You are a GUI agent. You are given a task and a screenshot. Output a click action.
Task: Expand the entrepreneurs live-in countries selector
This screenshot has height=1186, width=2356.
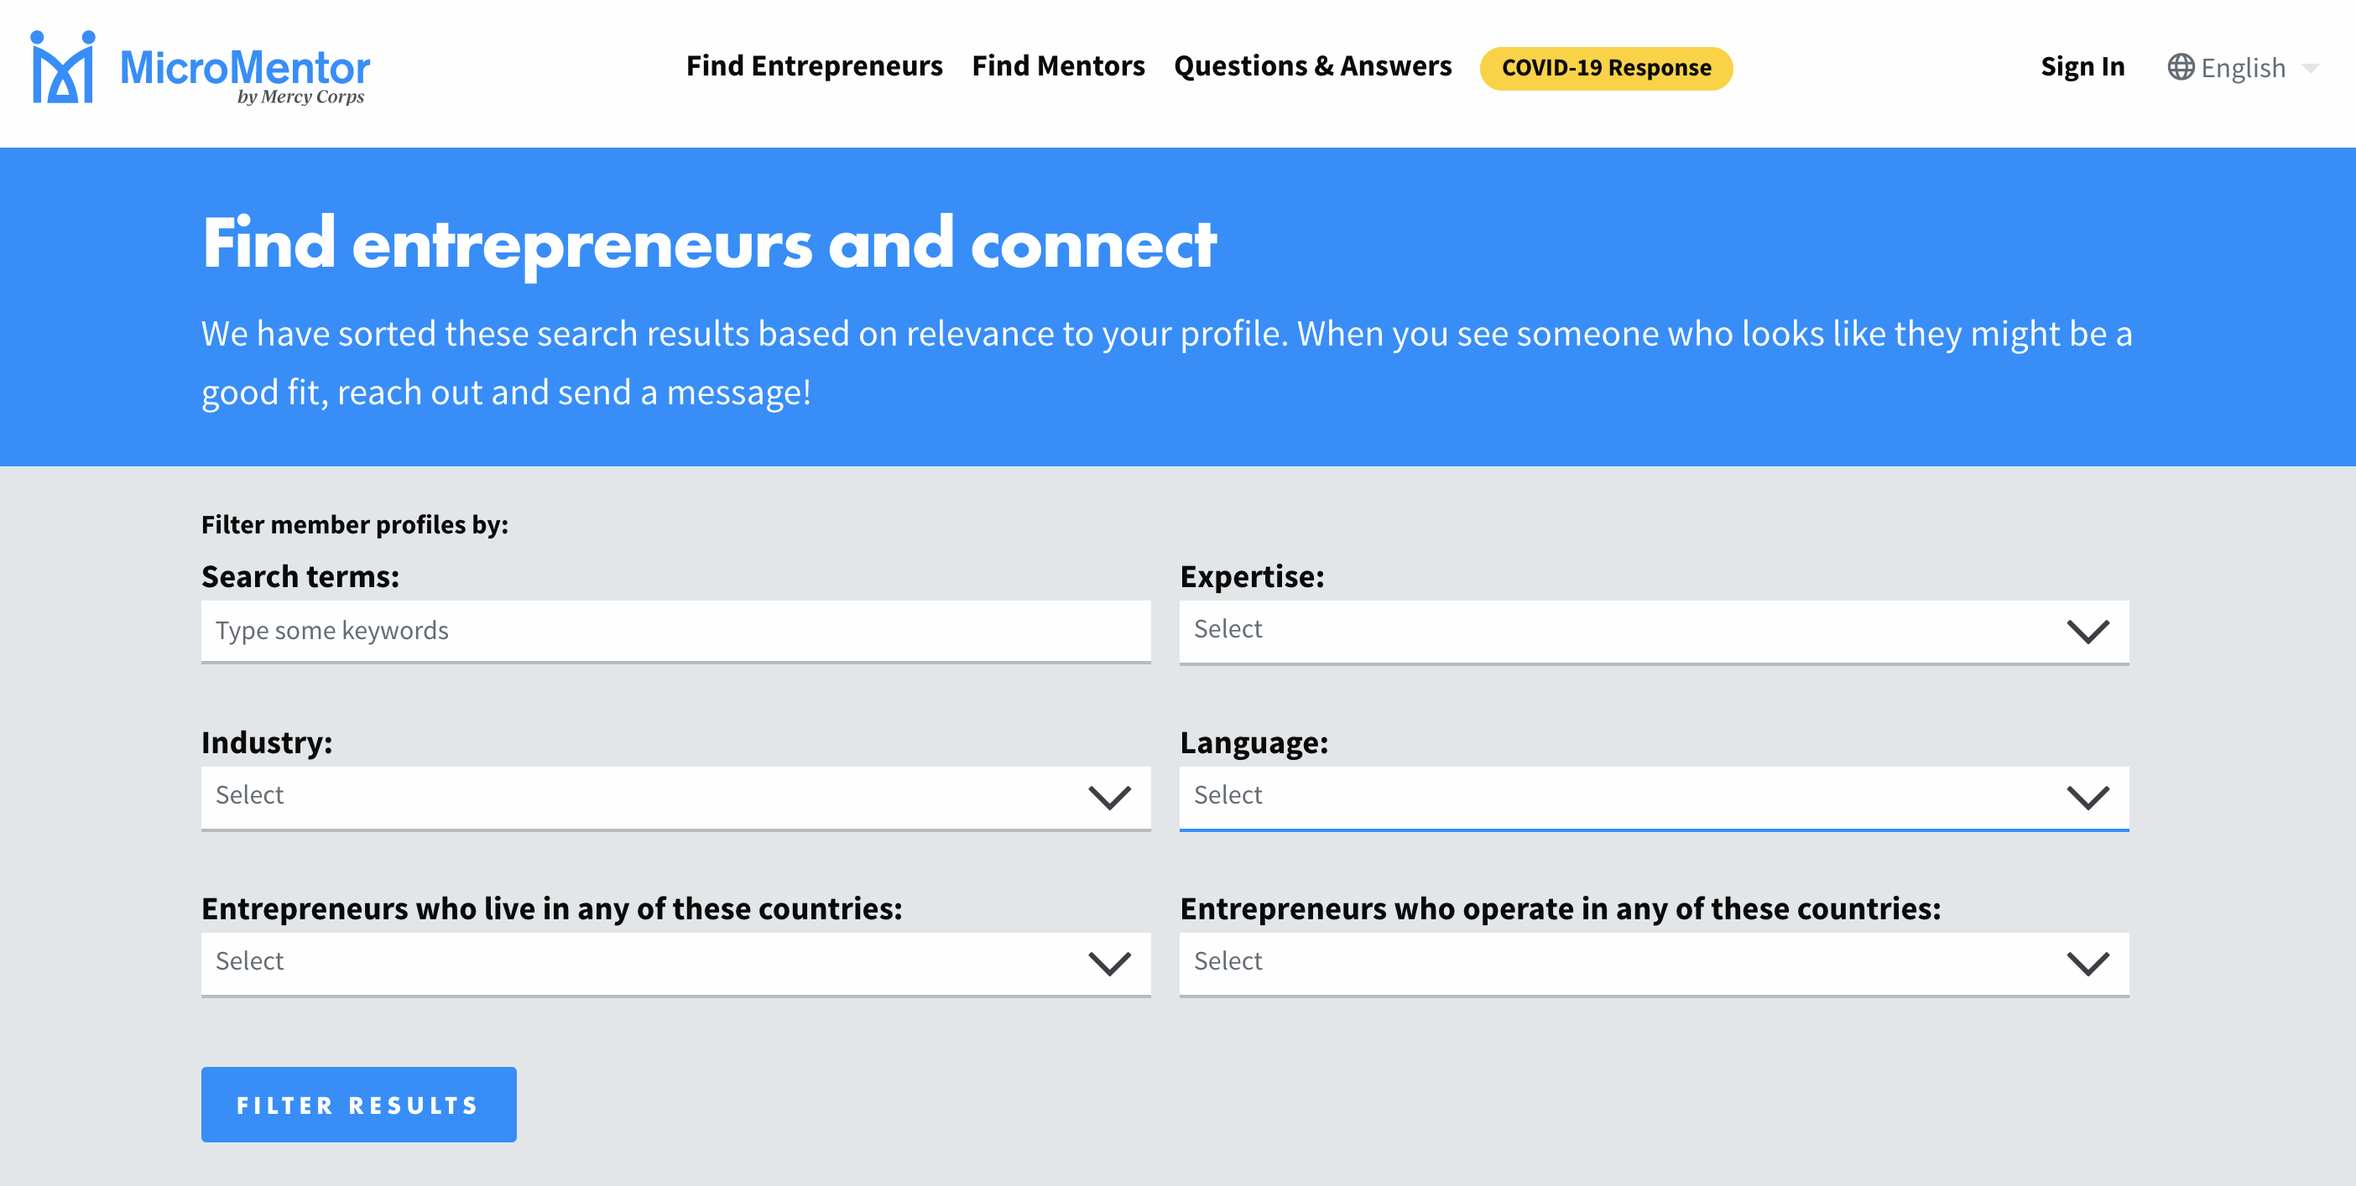click(x=675, y=963)
